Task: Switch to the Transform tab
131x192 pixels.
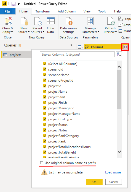Action: (x=42, y=11)
